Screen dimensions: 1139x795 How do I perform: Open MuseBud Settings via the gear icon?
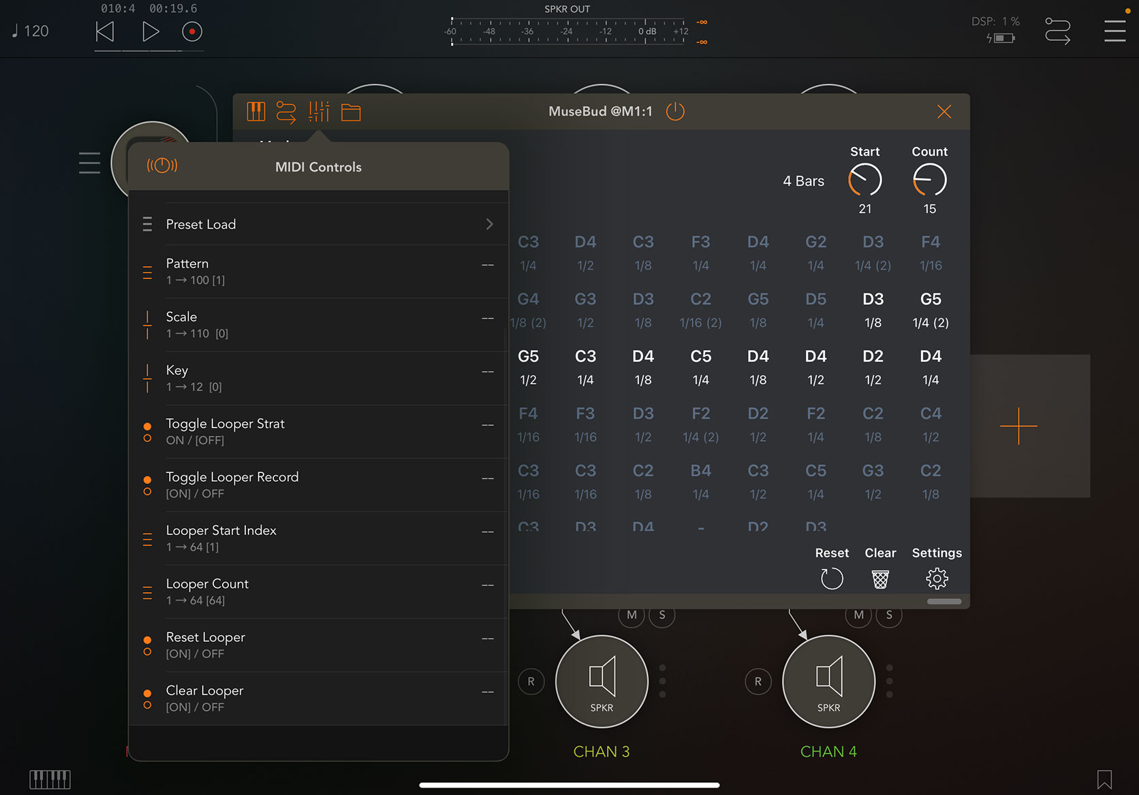[x=937, y=579]
